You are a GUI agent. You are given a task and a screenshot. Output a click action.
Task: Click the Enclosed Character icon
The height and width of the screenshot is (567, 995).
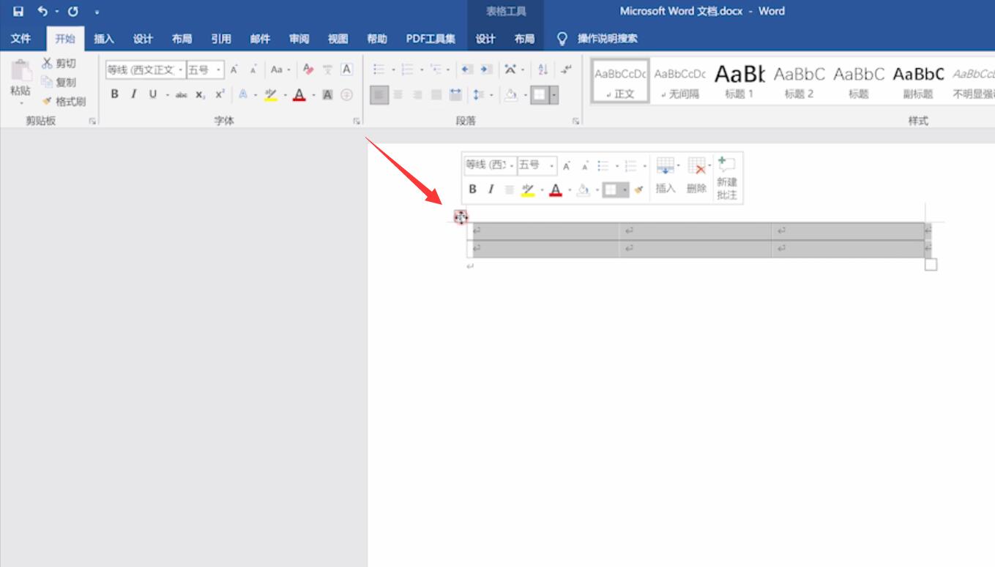point(347,94)
